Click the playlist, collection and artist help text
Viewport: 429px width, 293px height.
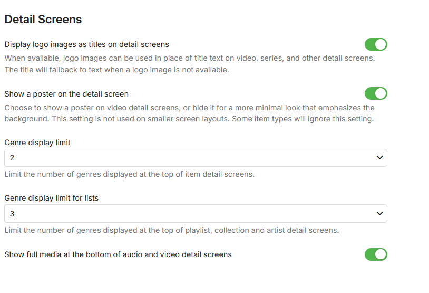tap(172, 230)
